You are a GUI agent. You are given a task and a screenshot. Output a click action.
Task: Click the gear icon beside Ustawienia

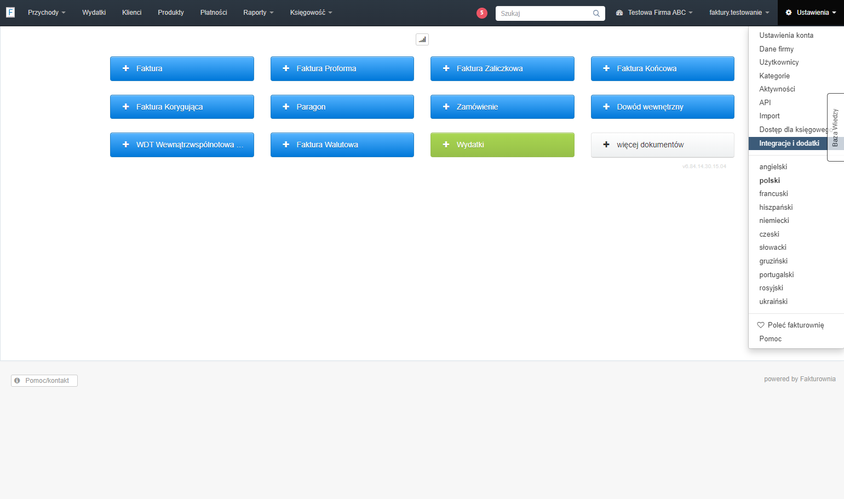click(x=789, y=13)
